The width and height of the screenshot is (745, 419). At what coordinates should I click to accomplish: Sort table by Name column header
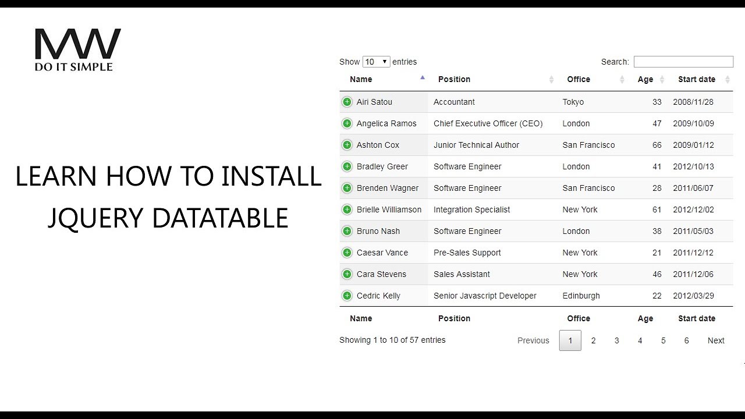(384, 79)
